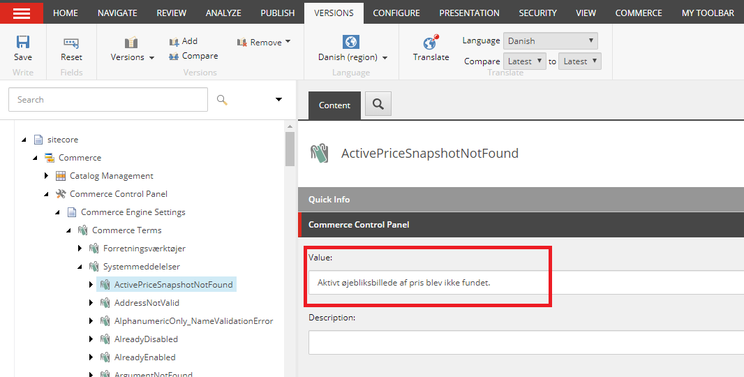The width and height of the screenshot is (744, 377).
Task: Click the Save icon in ribbon
Action: click(23, 43)
